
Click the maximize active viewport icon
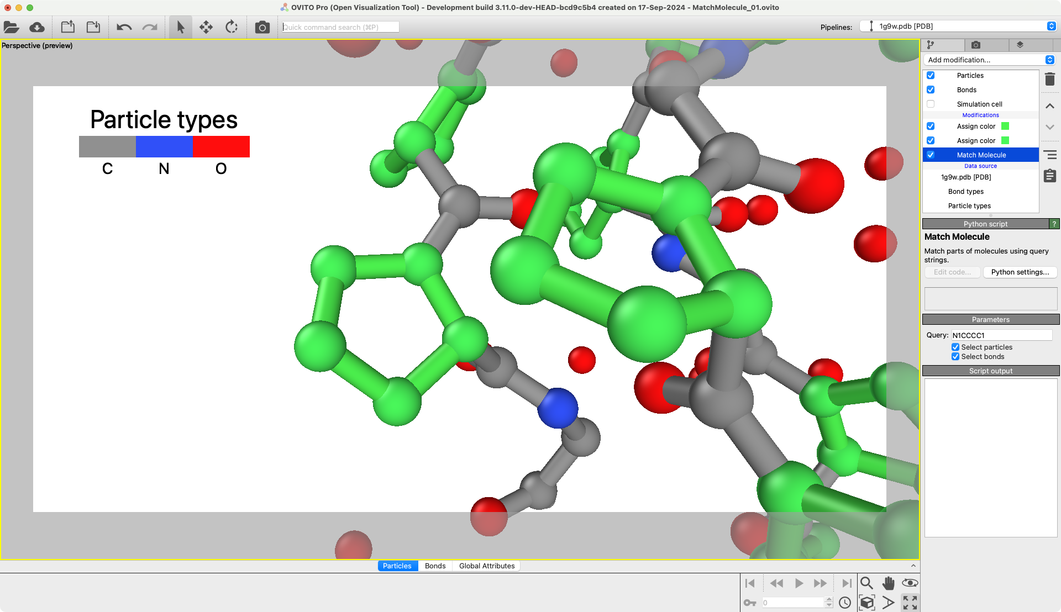pyautogui.click(x=910, y=603)
